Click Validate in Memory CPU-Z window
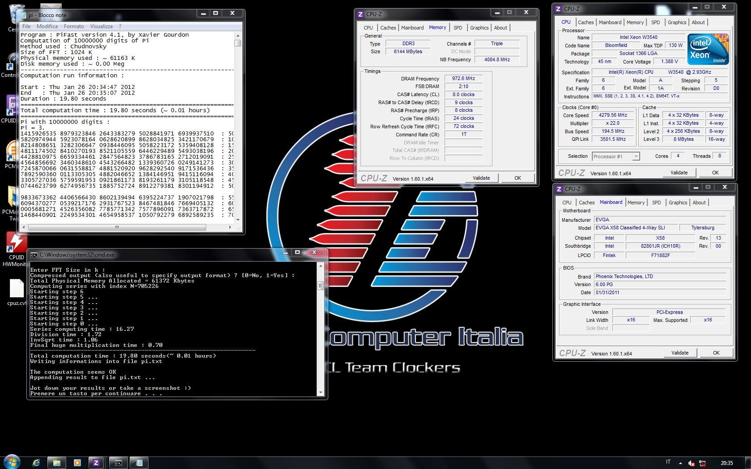The width and height of the screenshot is (751, 469). click(481, 178)
